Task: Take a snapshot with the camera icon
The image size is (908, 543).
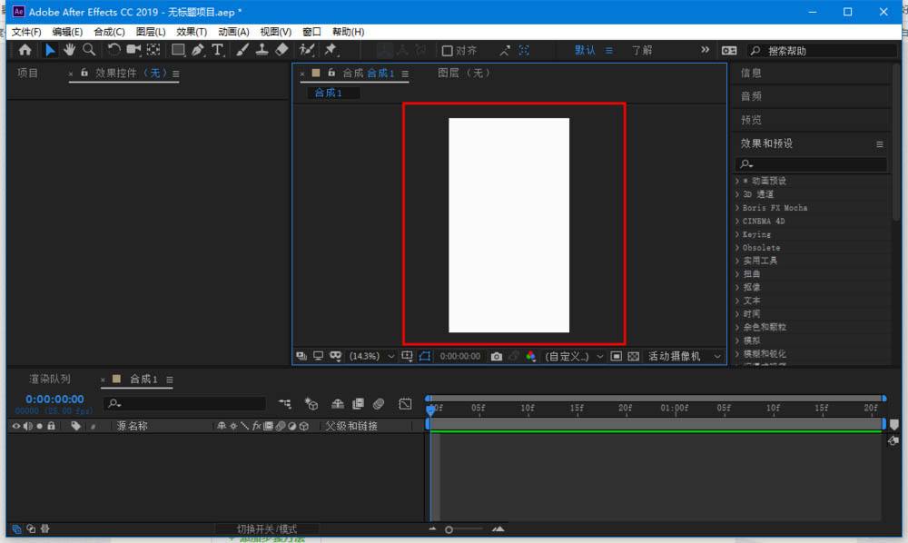Action: coord(497,357)
